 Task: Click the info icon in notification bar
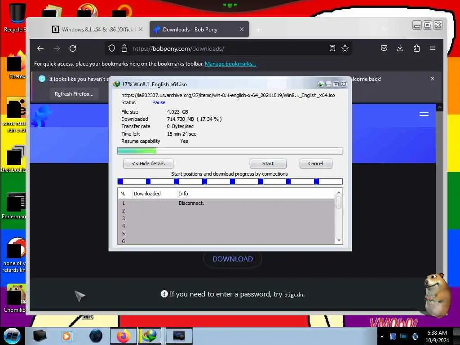(42, 79)
